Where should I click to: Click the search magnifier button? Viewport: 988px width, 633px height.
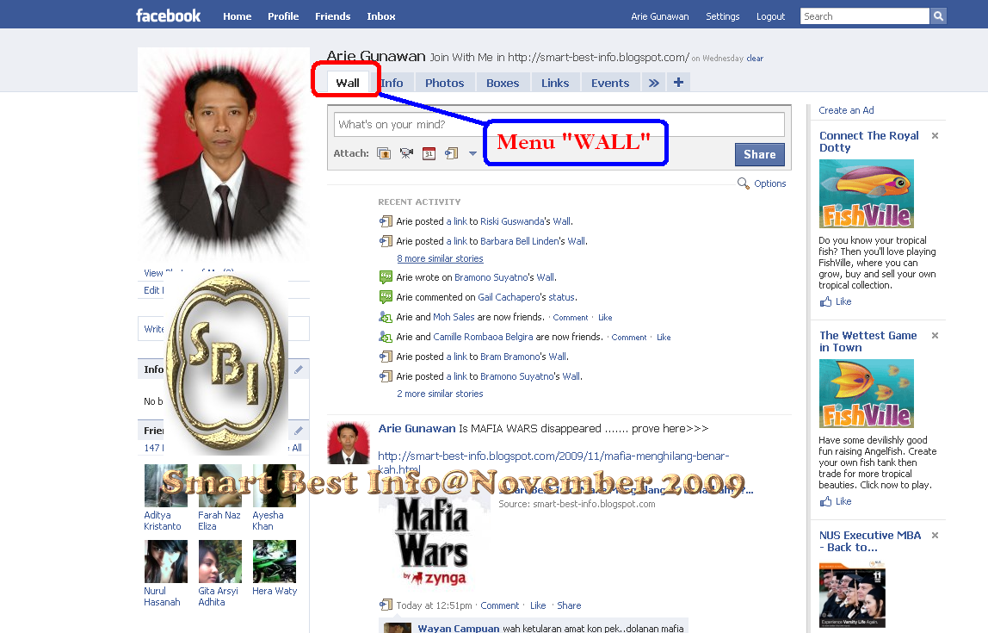938,16
